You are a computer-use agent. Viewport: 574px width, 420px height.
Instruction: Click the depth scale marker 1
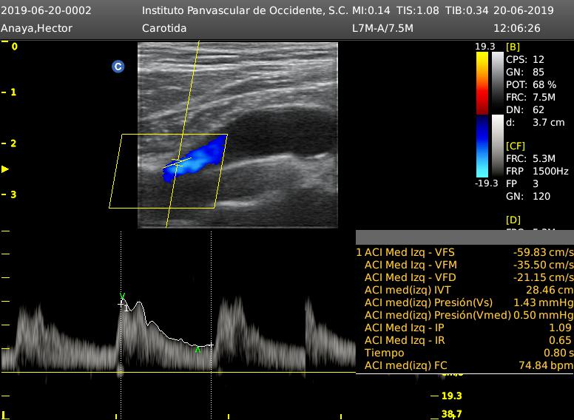[x=13, y=92]
